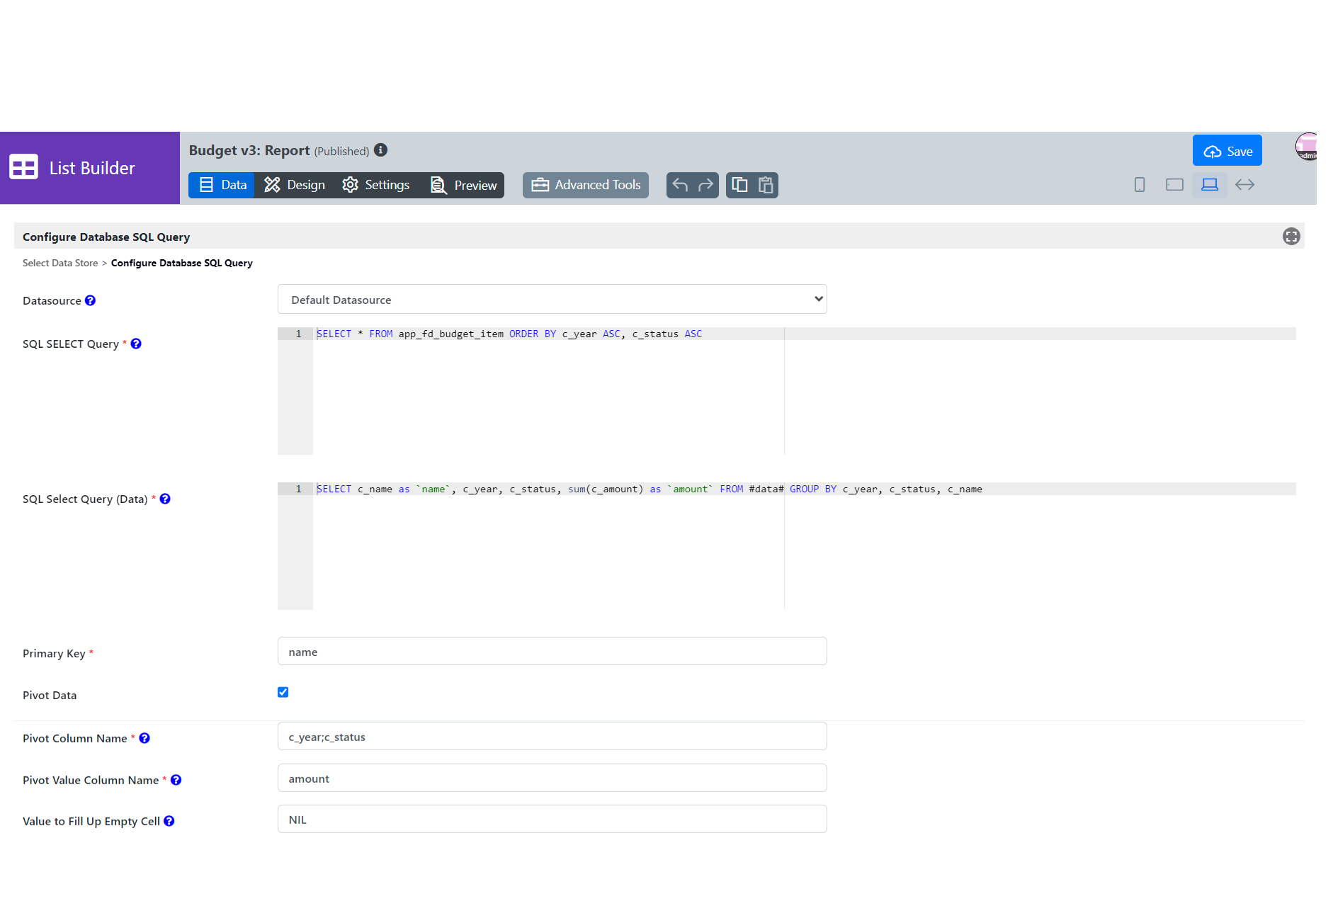Uncheck the Pivot Data checkbox
The image size is (1333, 923).
283,692
